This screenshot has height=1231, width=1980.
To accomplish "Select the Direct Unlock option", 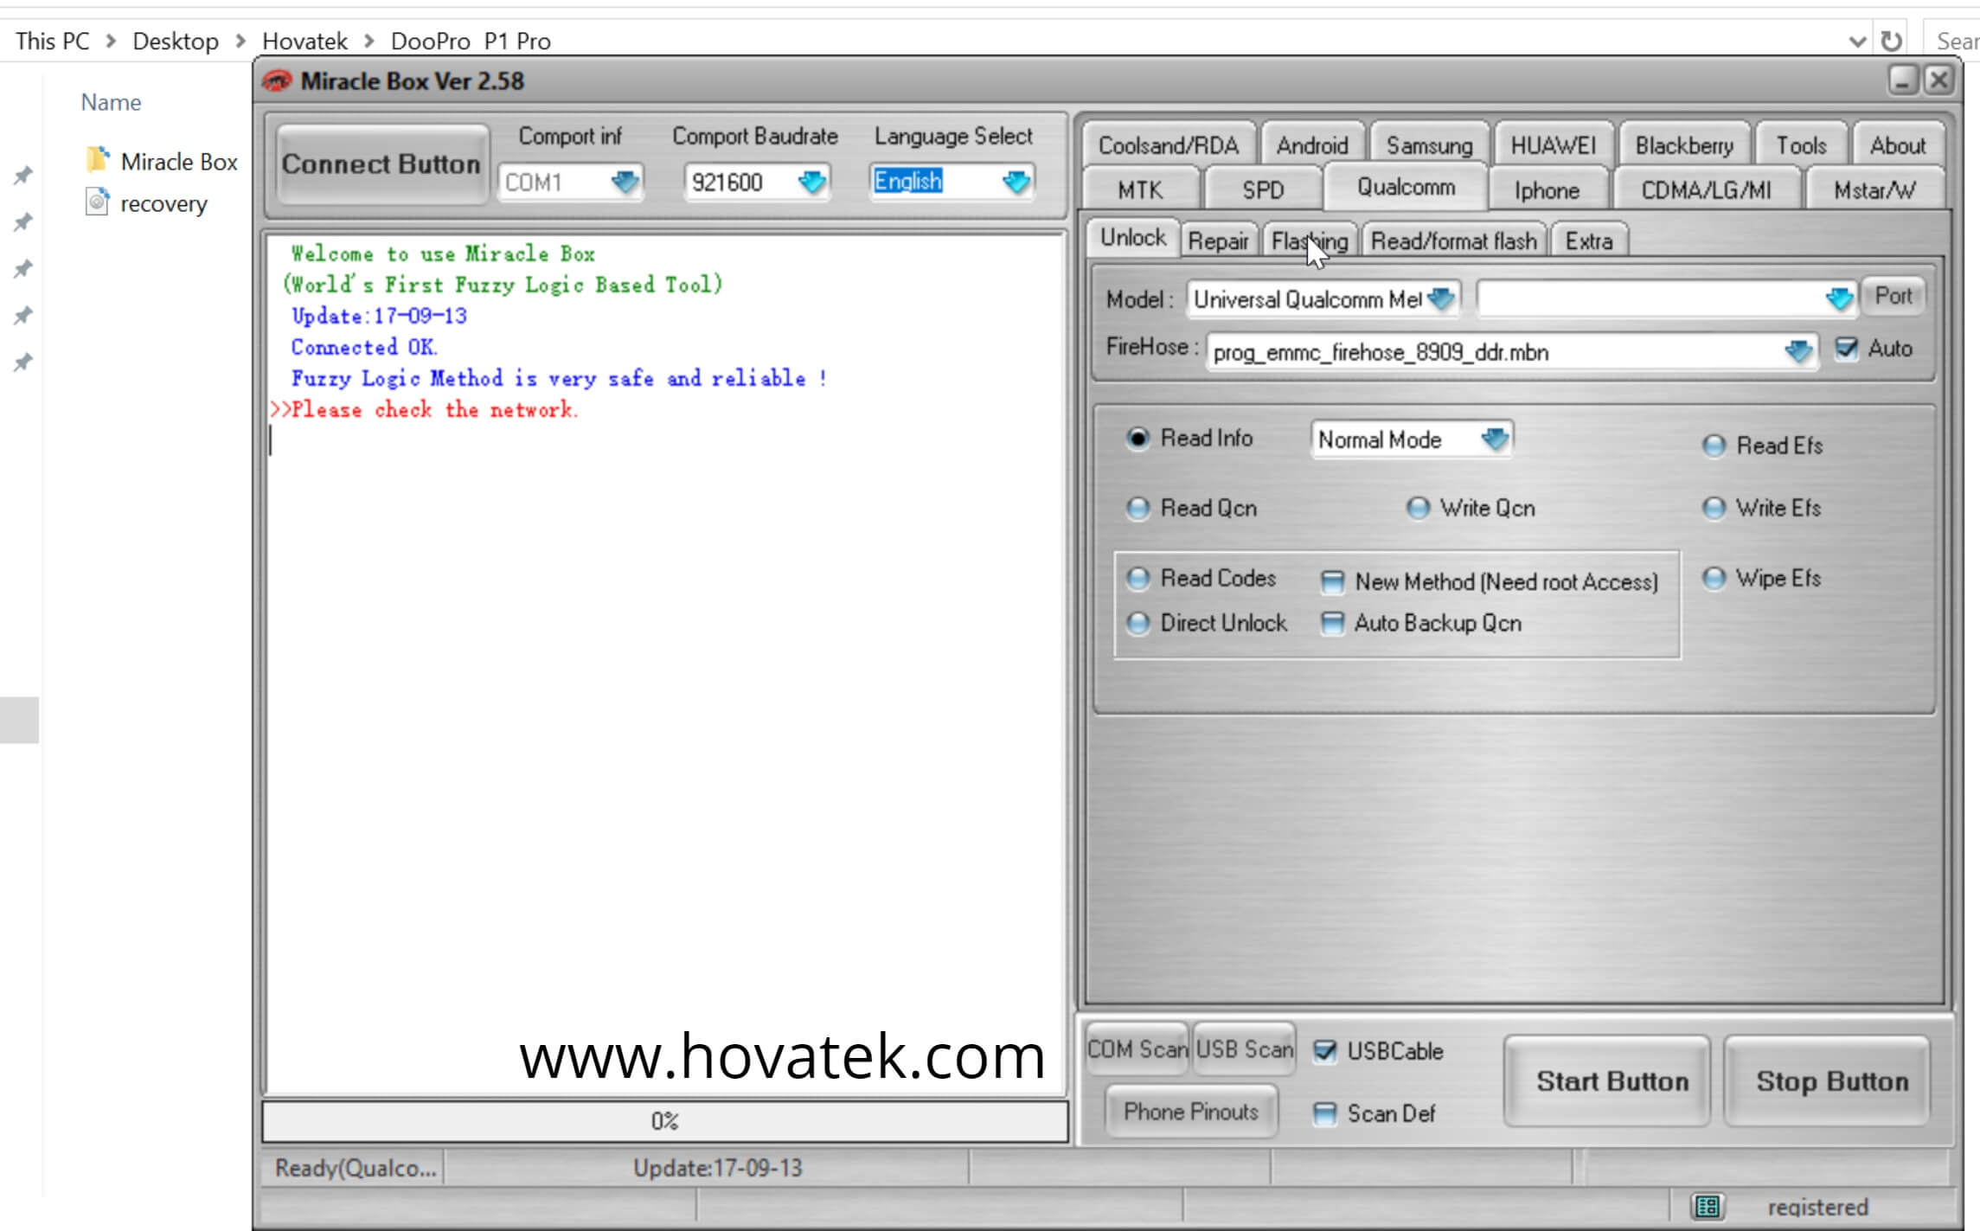I will (1137, 623).
